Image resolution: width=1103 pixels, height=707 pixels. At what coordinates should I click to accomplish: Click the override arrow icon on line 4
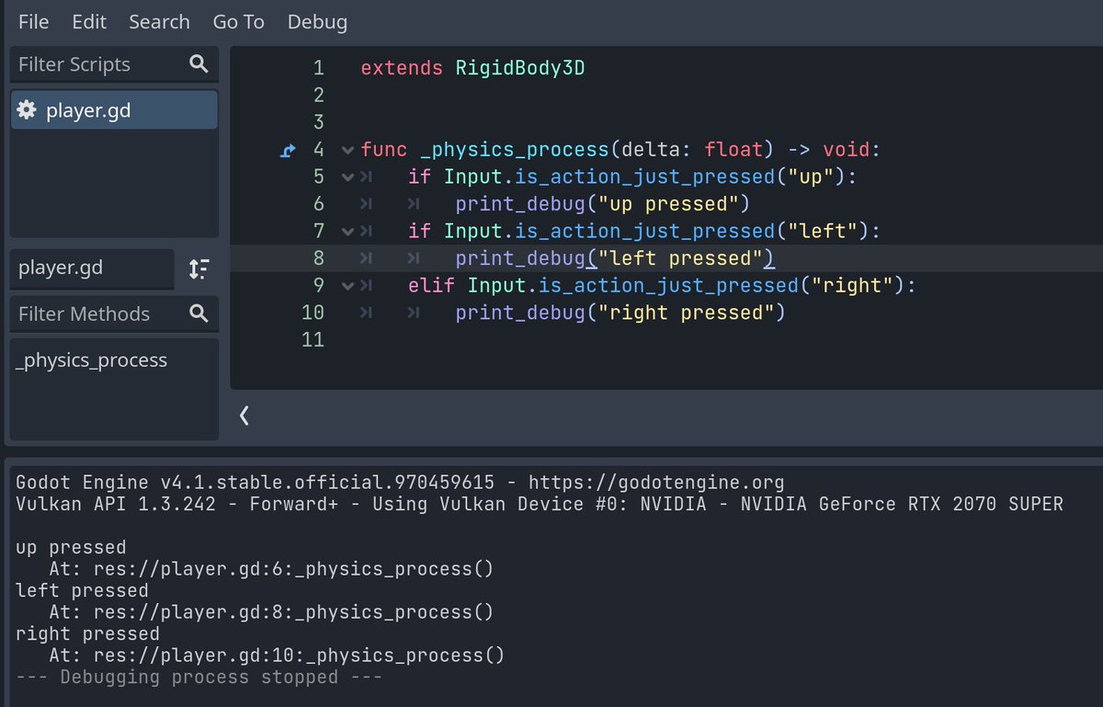point(288,149)
